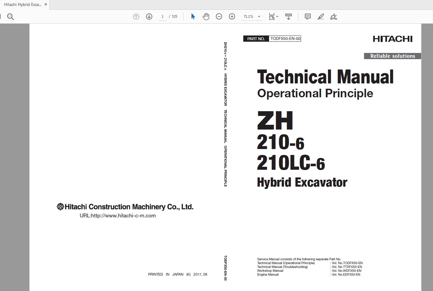
Task: Click the current page number field
Action: [x=162, y=17]
